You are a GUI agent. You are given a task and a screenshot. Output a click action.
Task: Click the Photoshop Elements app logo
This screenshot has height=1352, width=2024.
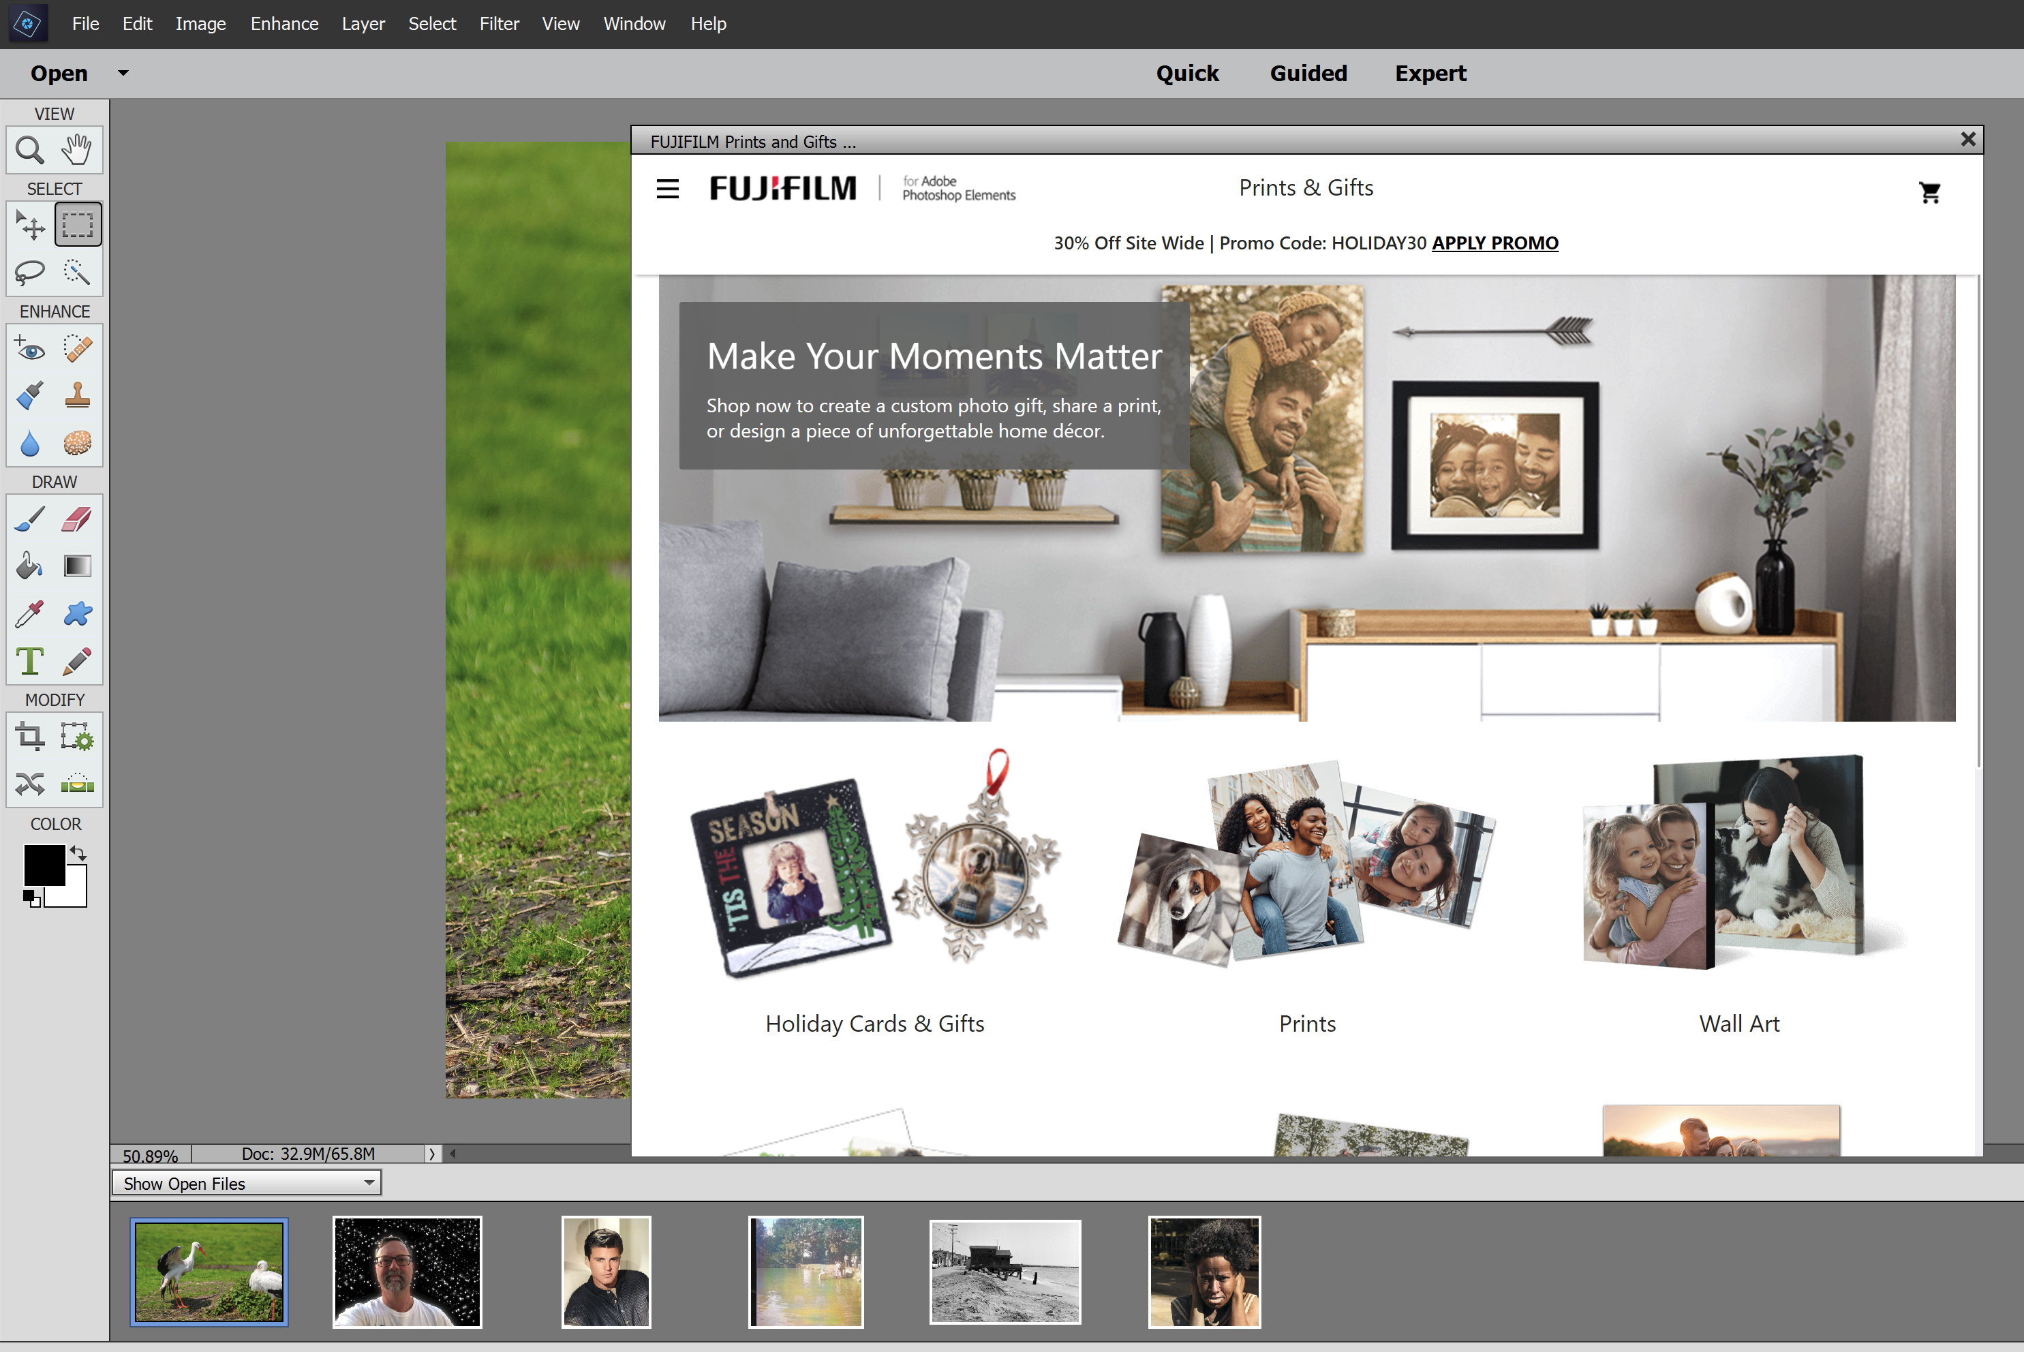(x=27, y=23)
